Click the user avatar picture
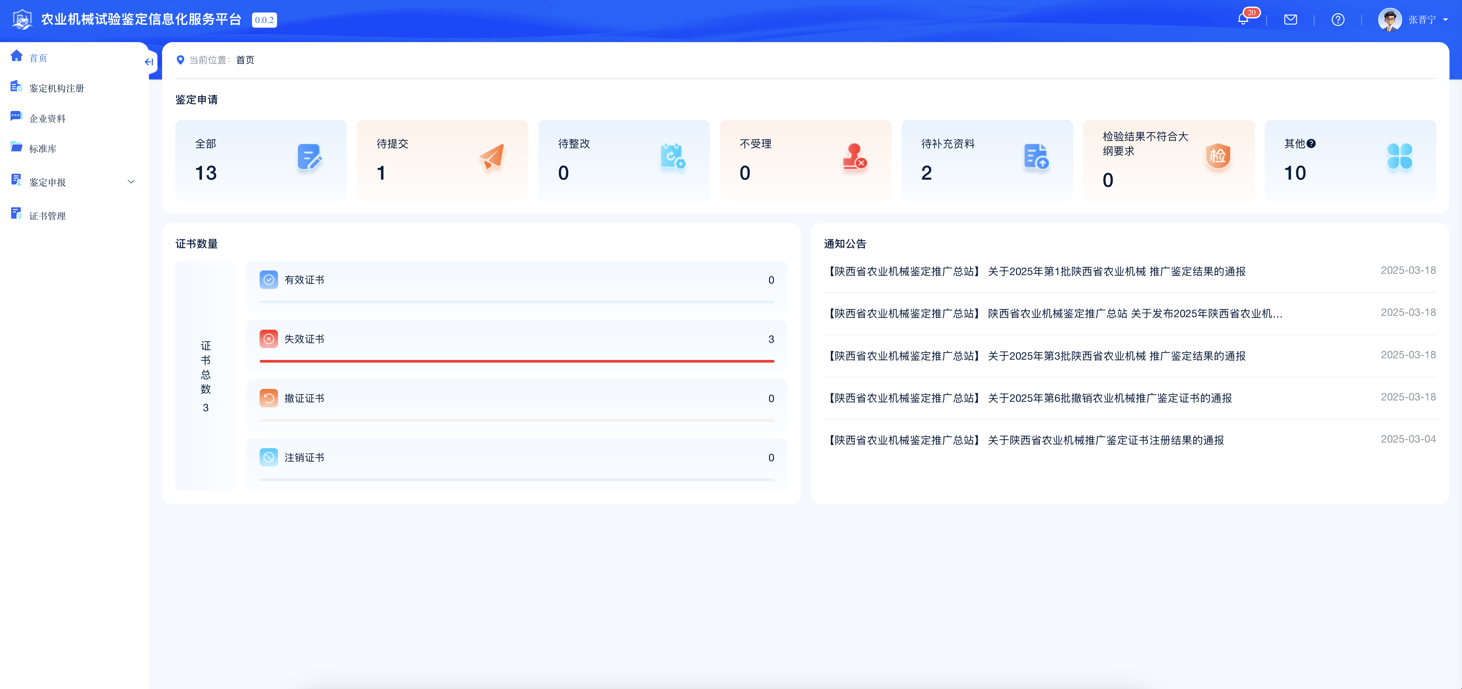This screenshot has height=689, width=1462. coord(1389,20)
